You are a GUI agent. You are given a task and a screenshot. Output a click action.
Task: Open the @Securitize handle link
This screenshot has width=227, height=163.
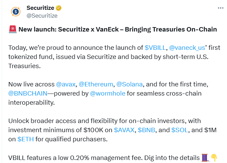[42, 16]
